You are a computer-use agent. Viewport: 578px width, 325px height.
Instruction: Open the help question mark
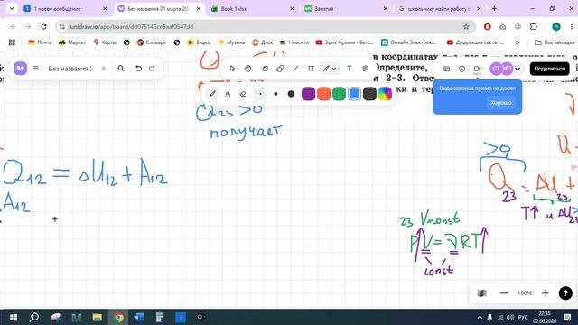[x=565, y=293]
